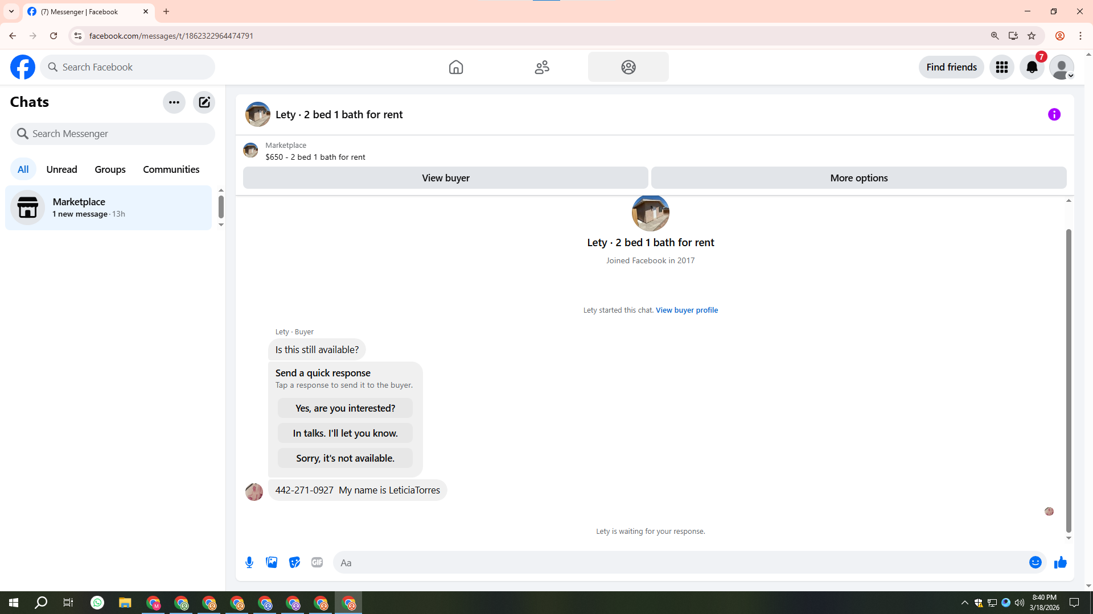Click the conversation scrollbar
This screenshot has width=1093, height=614.
pos(1069,381)
